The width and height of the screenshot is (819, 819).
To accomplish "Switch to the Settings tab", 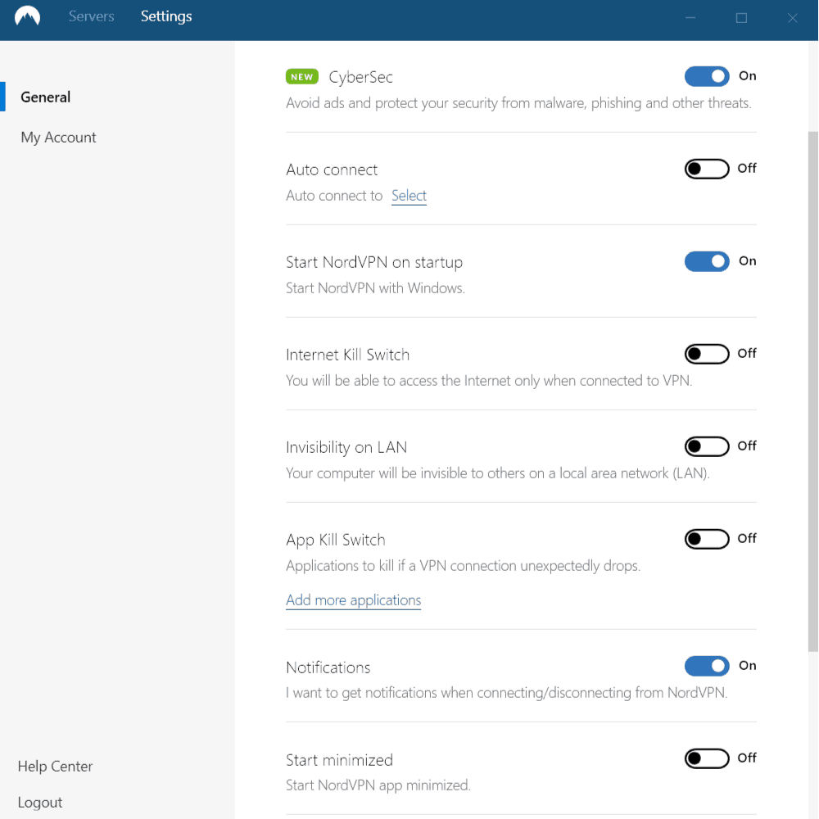I will (166, 16).
